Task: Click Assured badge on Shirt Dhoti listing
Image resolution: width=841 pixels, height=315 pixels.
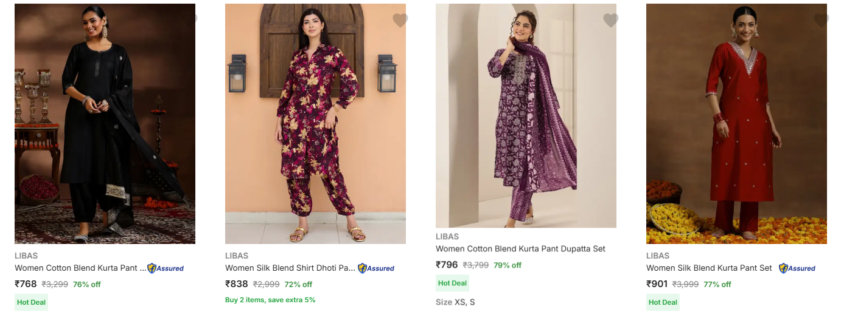Action: [x=376, y=268]
